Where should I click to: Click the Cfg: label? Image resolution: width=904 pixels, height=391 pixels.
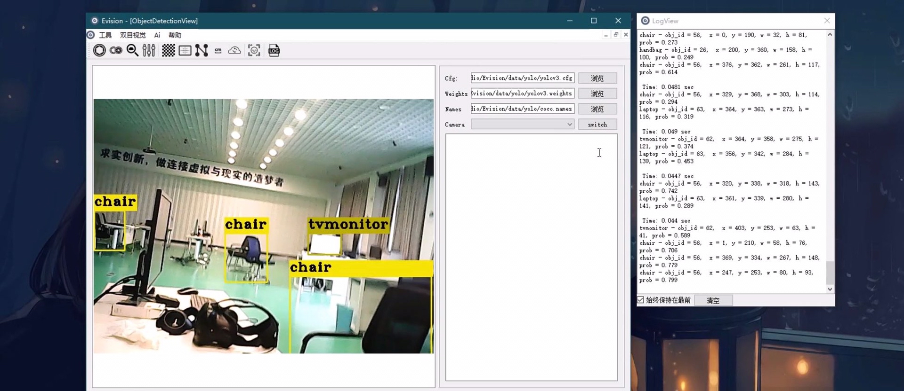451,78
